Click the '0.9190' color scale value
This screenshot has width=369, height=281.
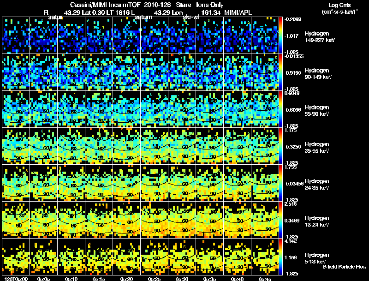tap(293, 73)
